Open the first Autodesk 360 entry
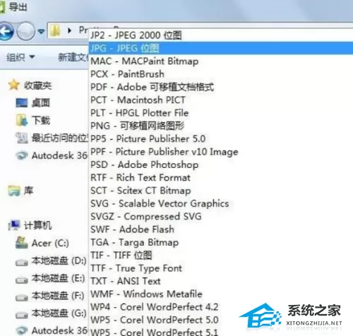353x336 pixels. coord(52,155)
